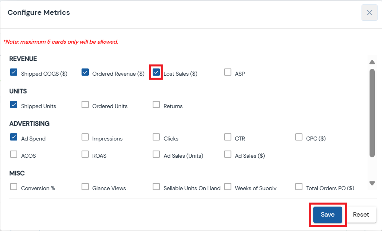
Task: Enable the ACOS metric
Action: click(14, 155)
